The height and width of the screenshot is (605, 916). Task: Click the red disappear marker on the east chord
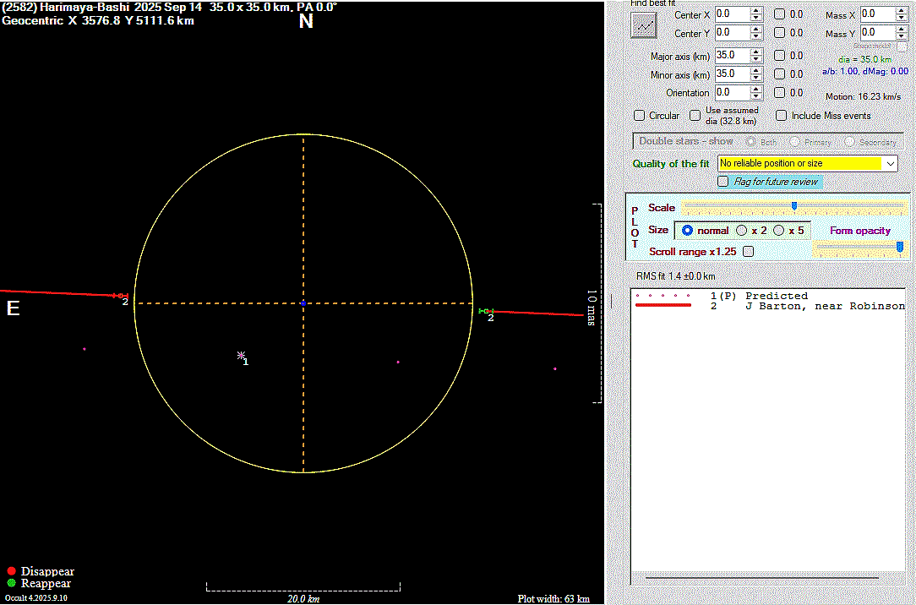pyautogui.click(x=120, y=295)
